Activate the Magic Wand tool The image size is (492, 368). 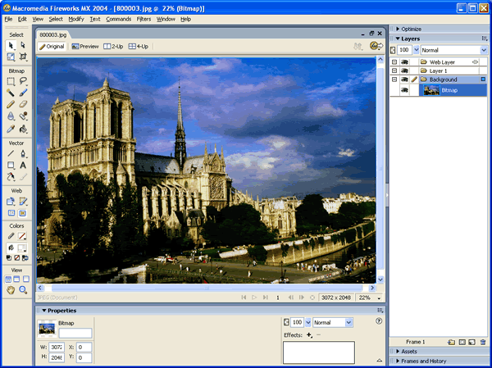[x=11, y=93]
